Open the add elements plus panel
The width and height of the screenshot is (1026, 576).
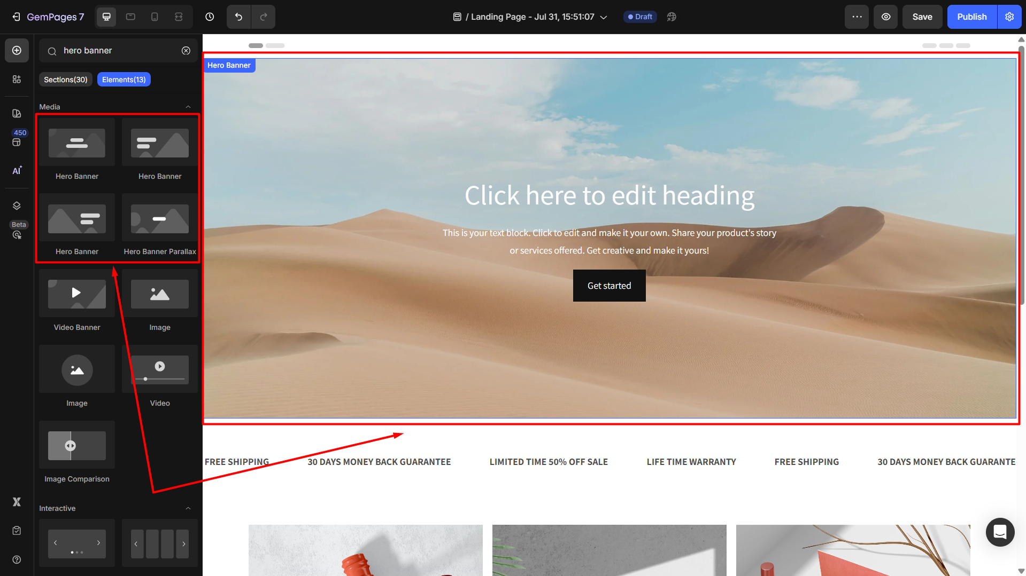pyautogui.click(x=17, y=50)
